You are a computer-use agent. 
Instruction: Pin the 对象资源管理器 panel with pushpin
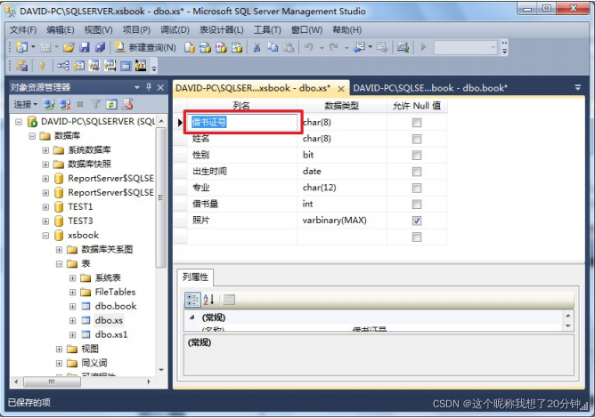tap(149, 87)
